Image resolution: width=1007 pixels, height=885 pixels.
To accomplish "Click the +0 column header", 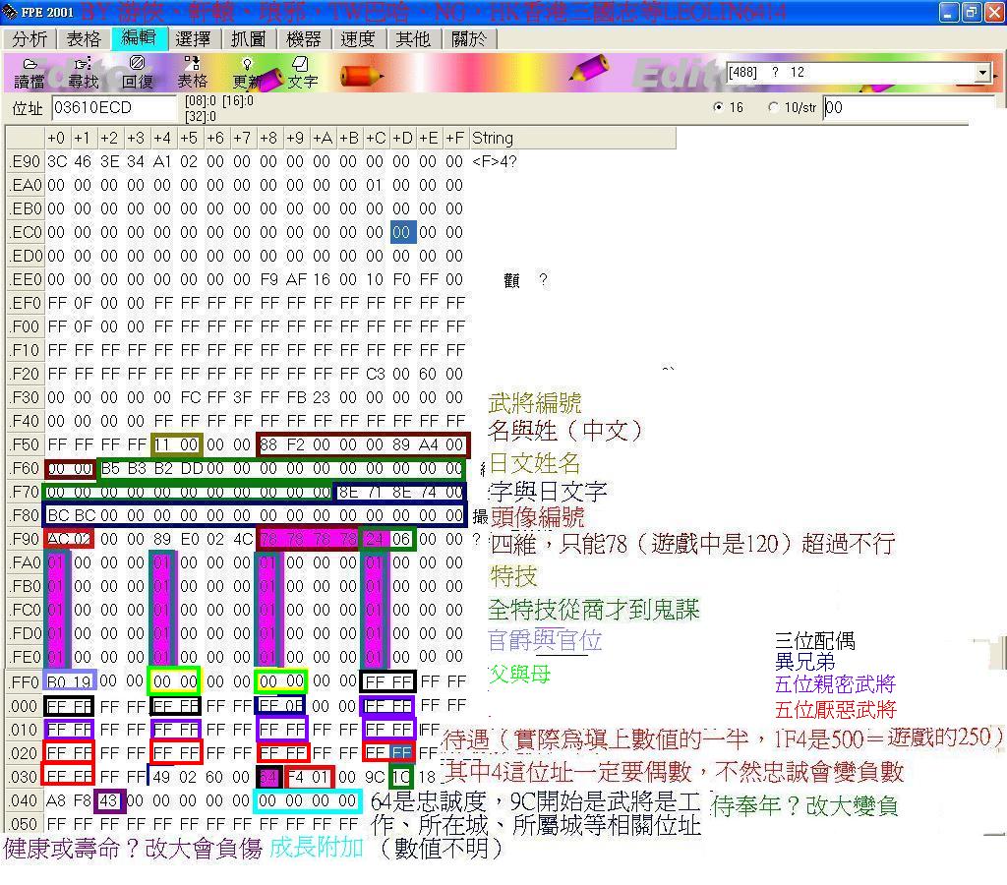I will [x=56, y=138].
